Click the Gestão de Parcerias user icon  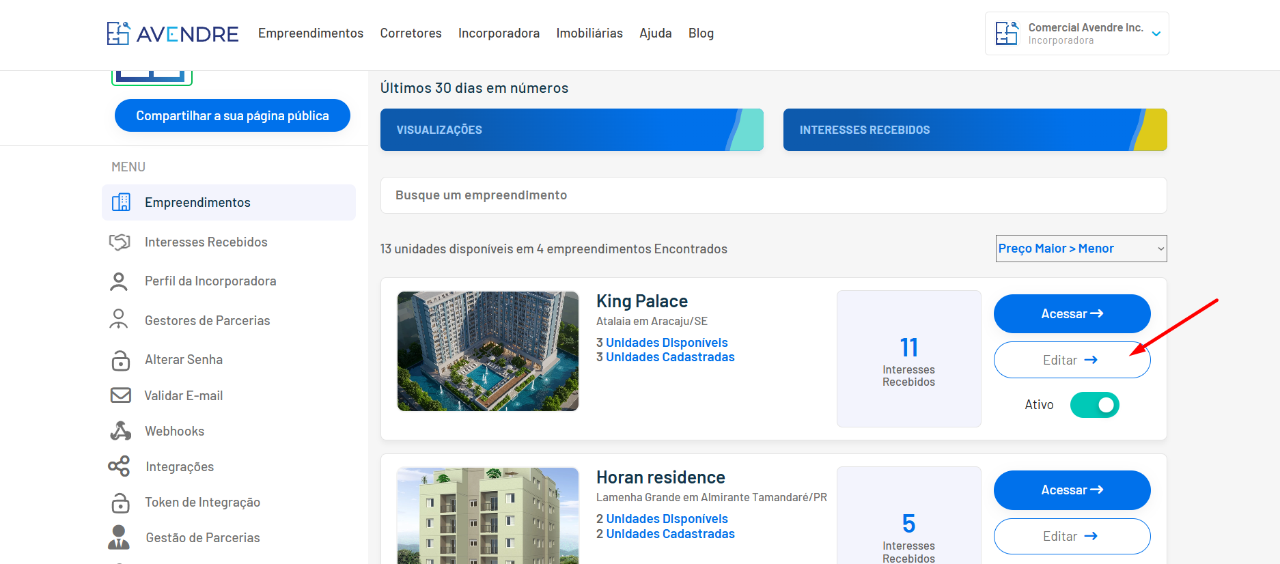[119, 537]
